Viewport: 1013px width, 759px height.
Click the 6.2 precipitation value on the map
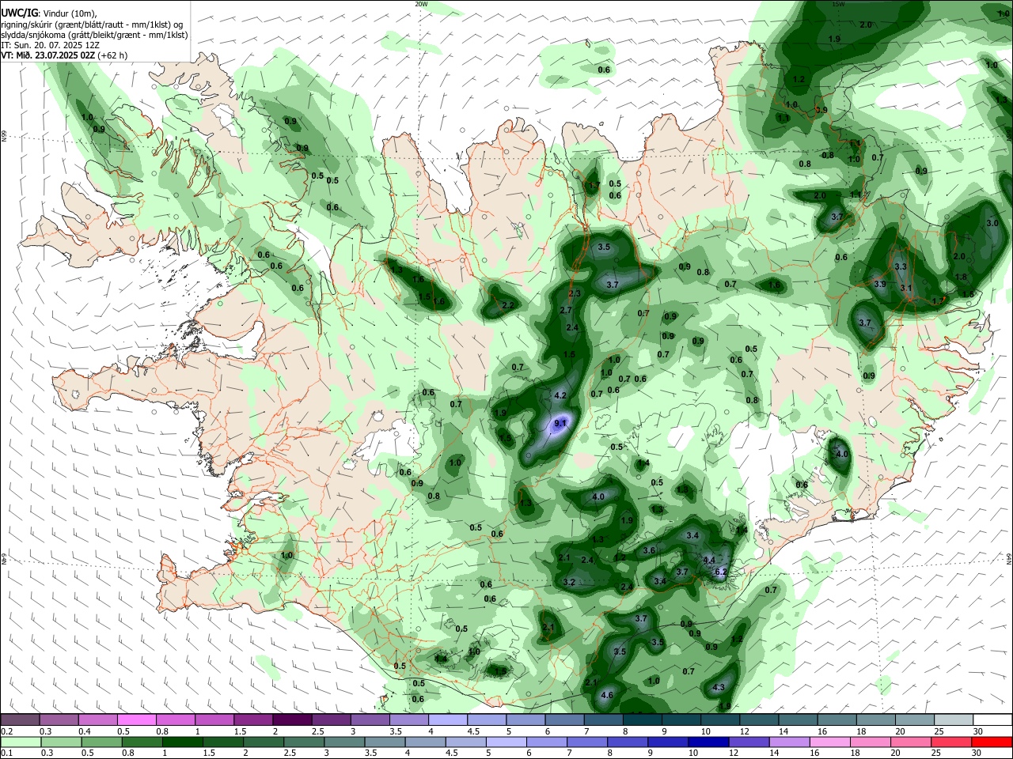pos(720,572)
